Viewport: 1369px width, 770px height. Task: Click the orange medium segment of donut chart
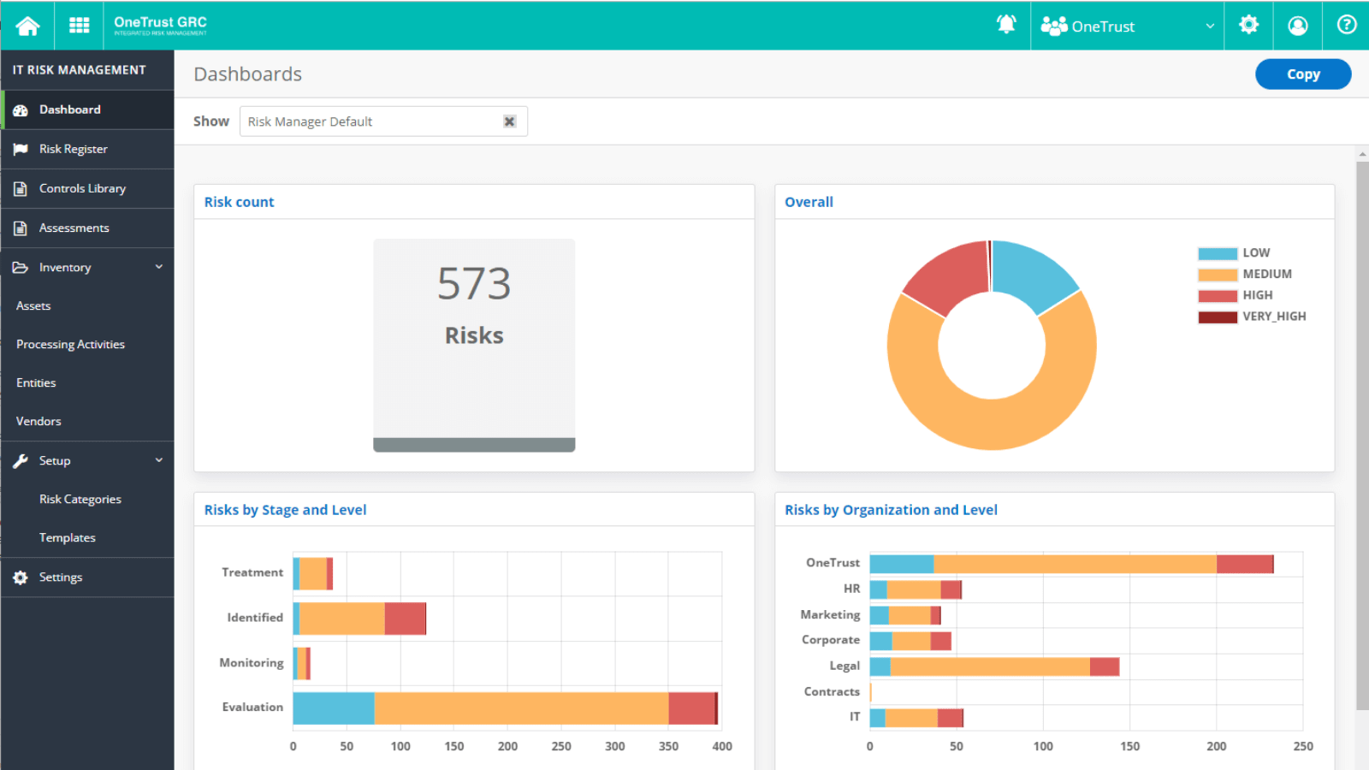[x=992, y=423]
